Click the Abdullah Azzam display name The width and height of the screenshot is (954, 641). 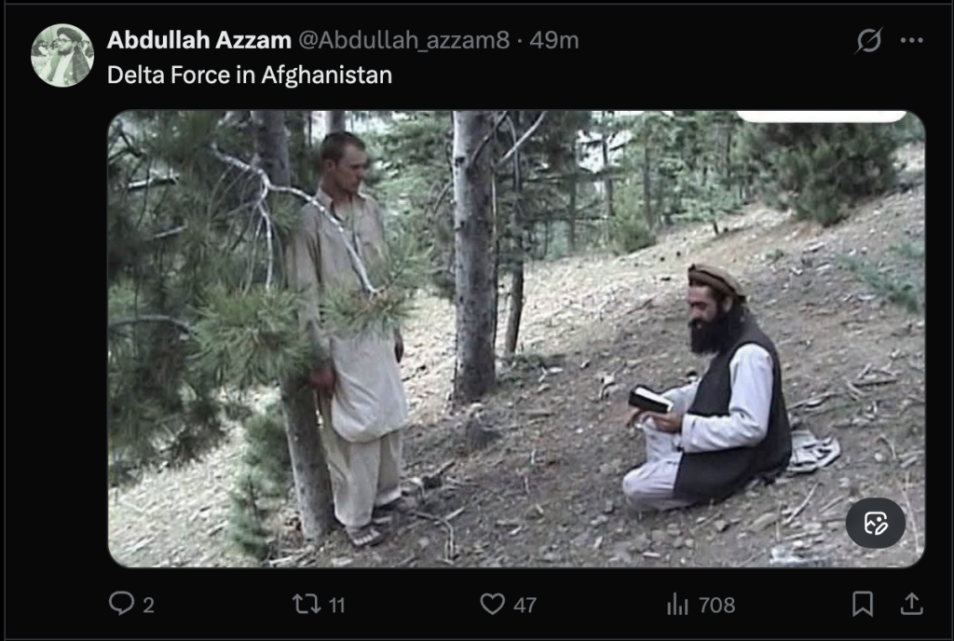click(199, 40)
